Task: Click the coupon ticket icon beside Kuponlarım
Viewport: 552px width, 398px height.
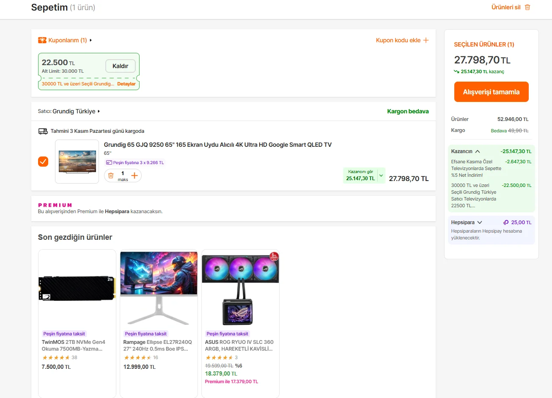Action: point(42,40)
